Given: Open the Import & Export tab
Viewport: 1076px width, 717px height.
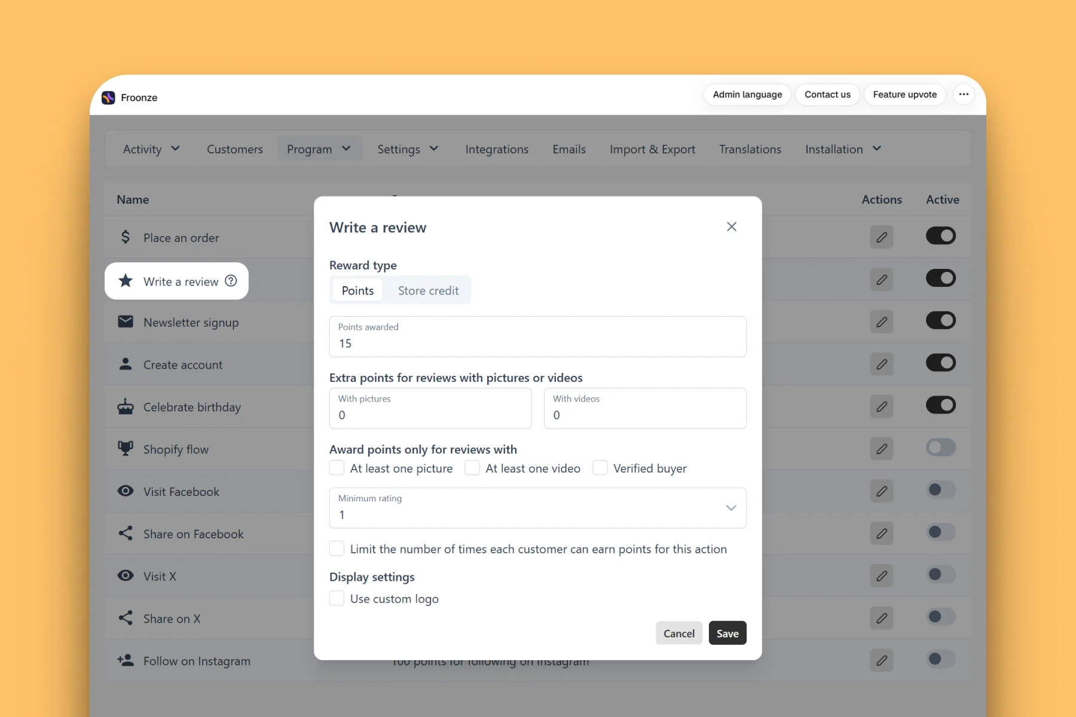Looking at the screenshot, I should 652,149.
